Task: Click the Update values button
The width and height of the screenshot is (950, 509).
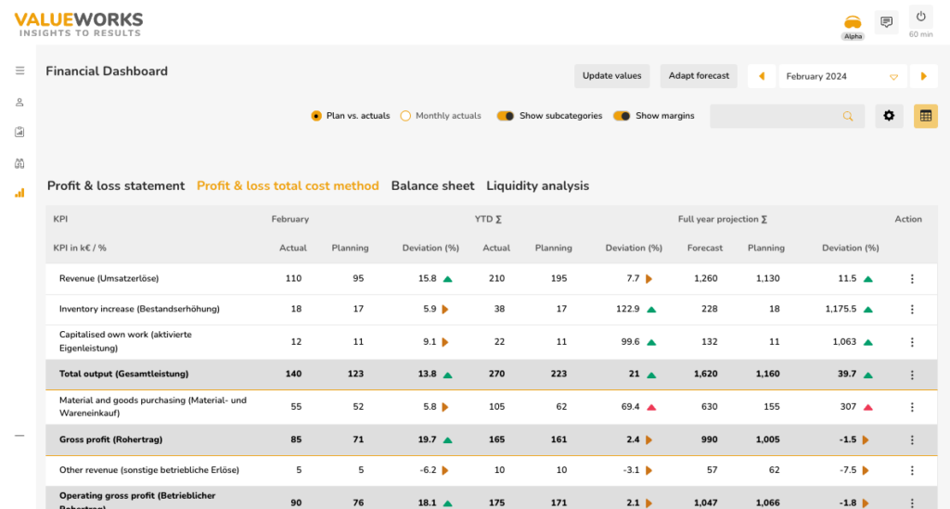Action: 611,76
